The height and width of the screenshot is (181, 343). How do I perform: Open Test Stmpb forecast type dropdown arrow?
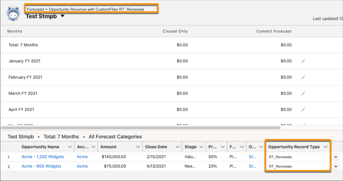click(x=63, y=16)
